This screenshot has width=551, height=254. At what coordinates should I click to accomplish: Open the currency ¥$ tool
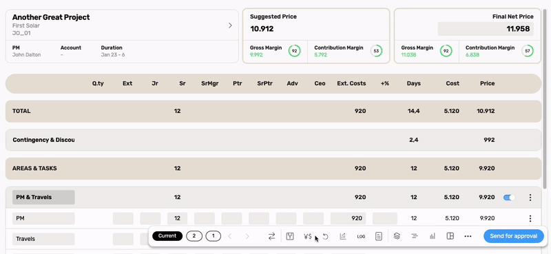pos(307,236)
